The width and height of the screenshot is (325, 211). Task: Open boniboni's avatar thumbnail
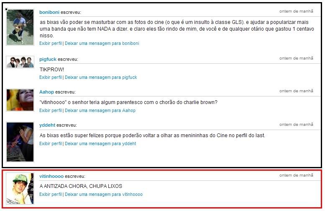tap(20, 27)
